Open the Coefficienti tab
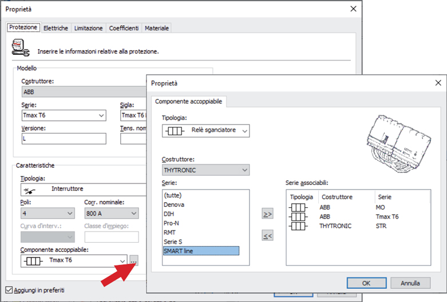This screenshot has width=447, height=302. click(124, 28)
